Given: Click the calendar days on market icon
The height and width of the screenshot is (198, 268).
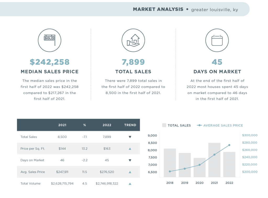Looking at the screenshot, I should [217, 40].
